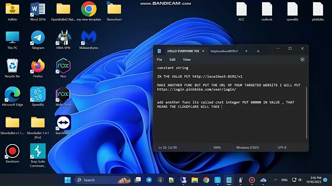Click the Windows (CRLF) line ending indicator
Screen dimensions: 332x186
pyautogui.click(x=248, y=147)
